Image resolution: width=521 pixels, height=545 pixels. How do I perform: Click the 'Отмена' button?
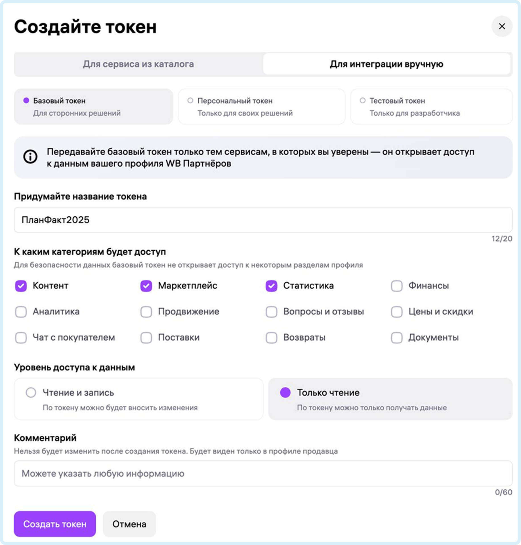pyautogui.click(x=129, y=524)
